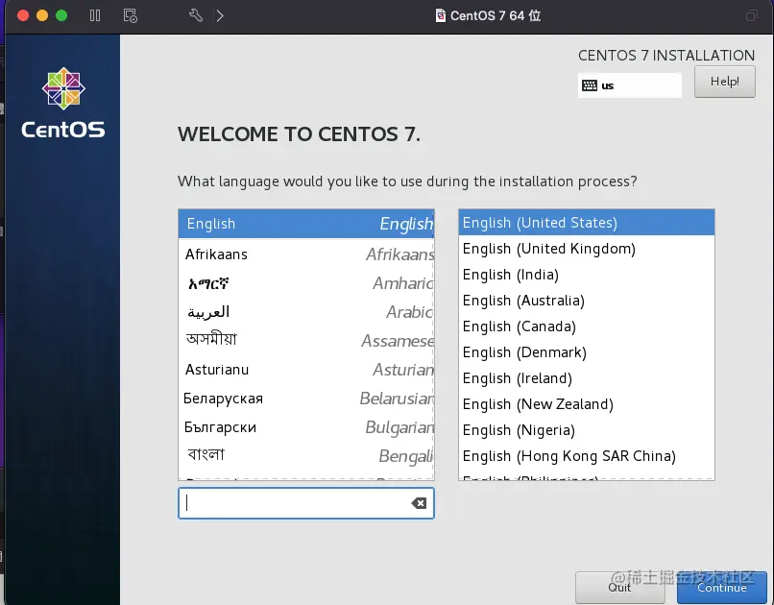
Task: Open the VM snapshot icon
Action: (131, 15)
